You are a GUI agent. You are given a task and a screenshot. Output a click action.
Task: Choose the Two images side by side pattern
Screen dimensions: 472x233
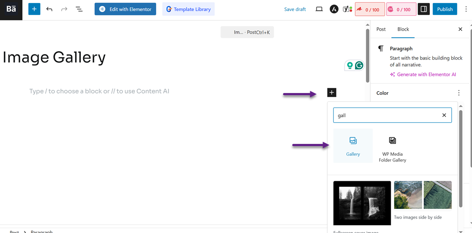423,195
